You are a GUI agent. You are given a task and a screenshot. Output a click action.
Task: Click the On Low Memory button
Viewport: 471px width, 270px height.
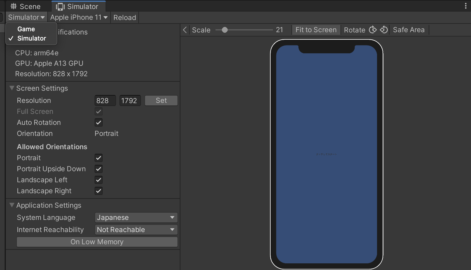coord(97,242)
